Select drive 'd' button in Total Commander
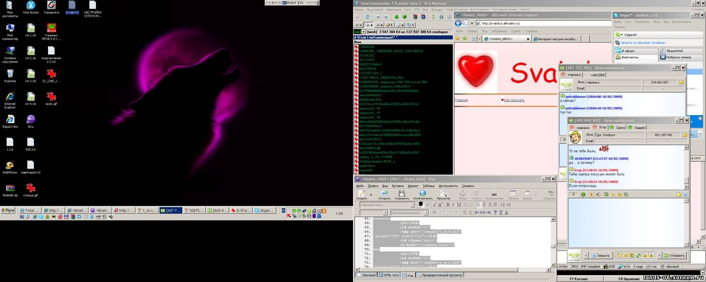This screenshot has height=282, width=706. point(369,25)
